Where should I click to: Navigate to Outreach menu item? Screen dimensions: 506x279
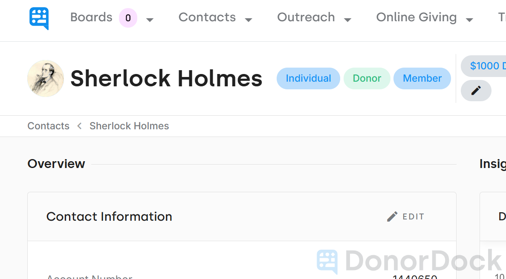click(306, 17)
